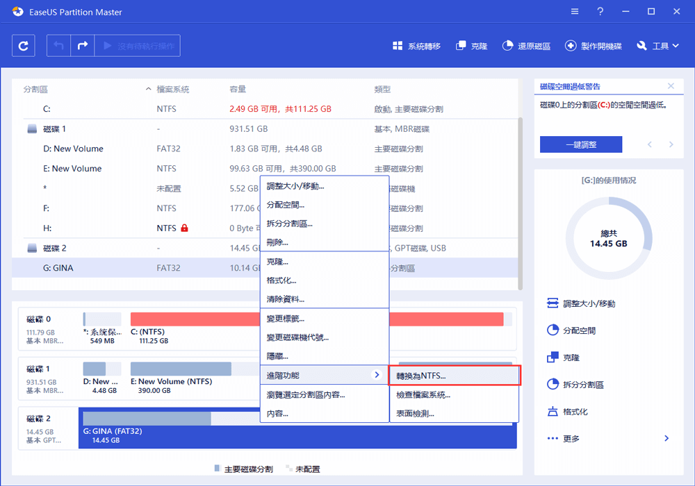Choose 轉換為NTFS... in submenu
Screen dimensions: 695x486
tap(455, 376)
